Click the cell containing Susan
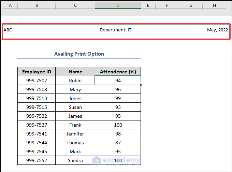 (75, 107)
